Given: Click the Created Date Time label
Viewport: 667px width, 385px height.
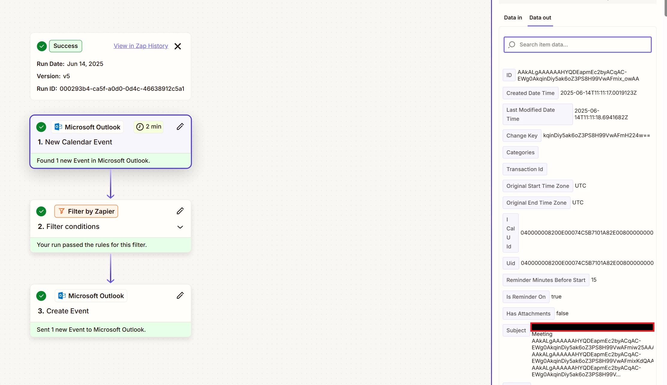Looking at the screenshot, I should (x=530, y=93).
